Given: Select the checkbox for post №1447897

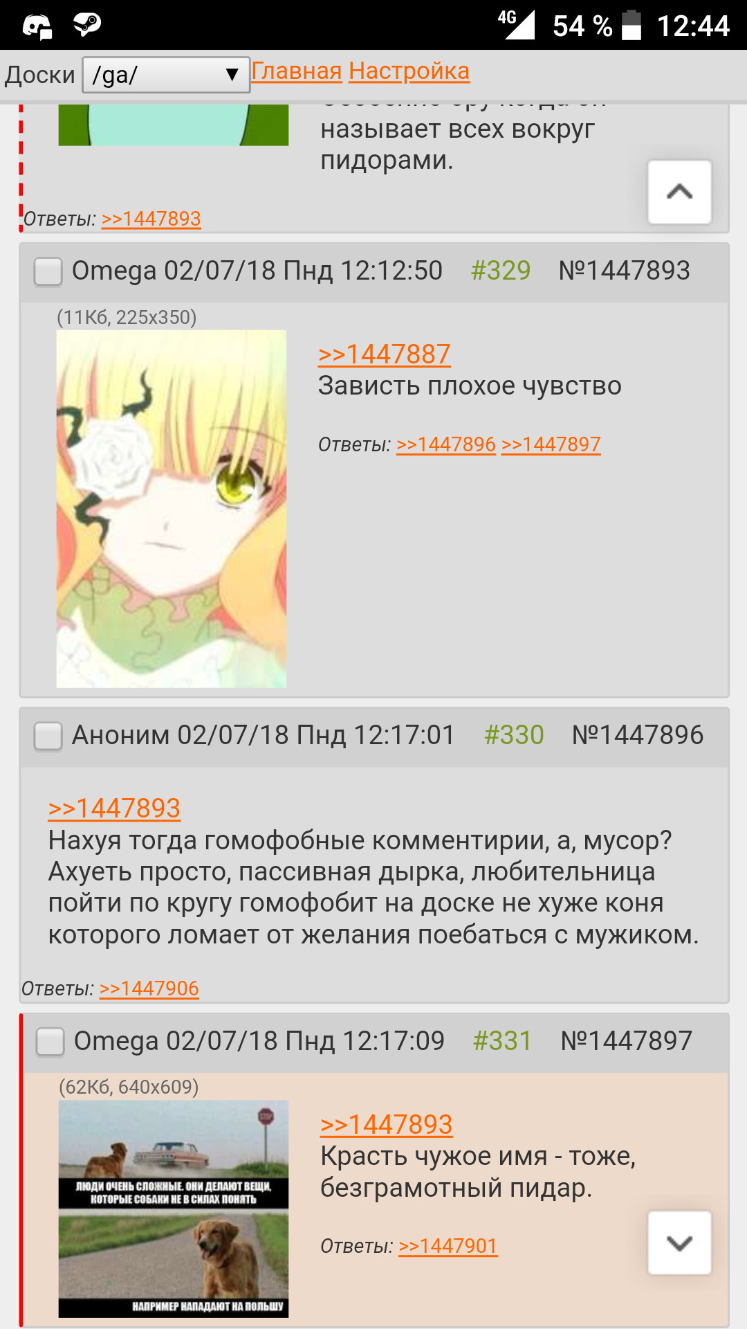Looking at the screenshot, I should tap(50, 1042).
